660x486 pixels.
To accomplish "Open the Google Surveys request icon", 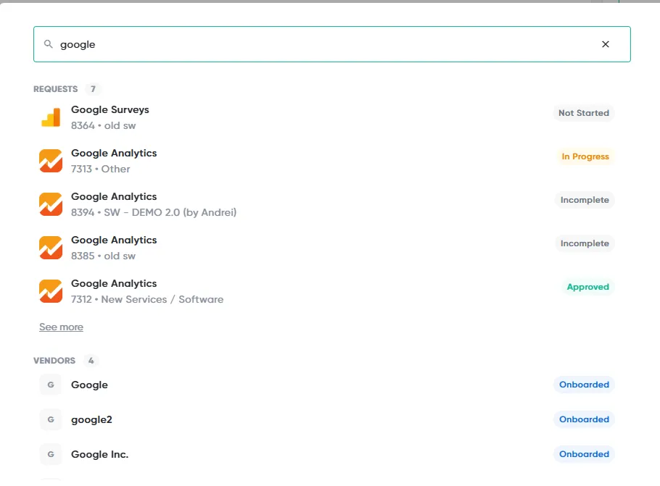I will click(x=51, y=117).
